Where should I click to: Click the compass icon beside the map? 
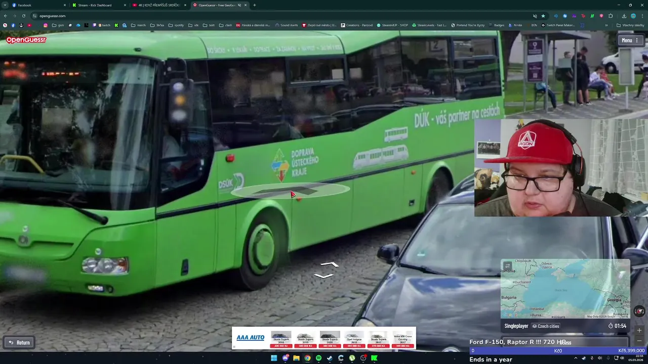pyautogui.click(x=639, y=311)
